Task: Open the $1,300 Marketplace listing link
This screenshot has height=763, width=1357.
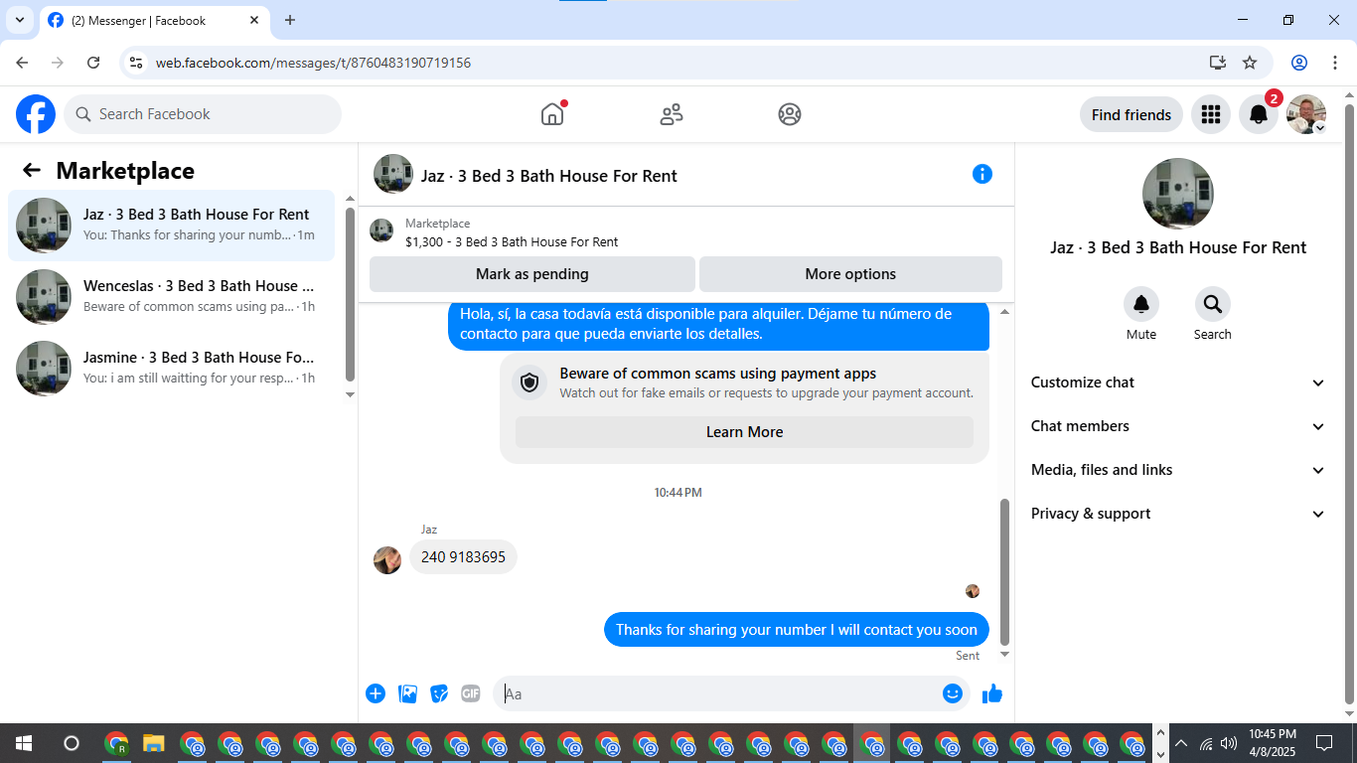Action: point(512,241)
